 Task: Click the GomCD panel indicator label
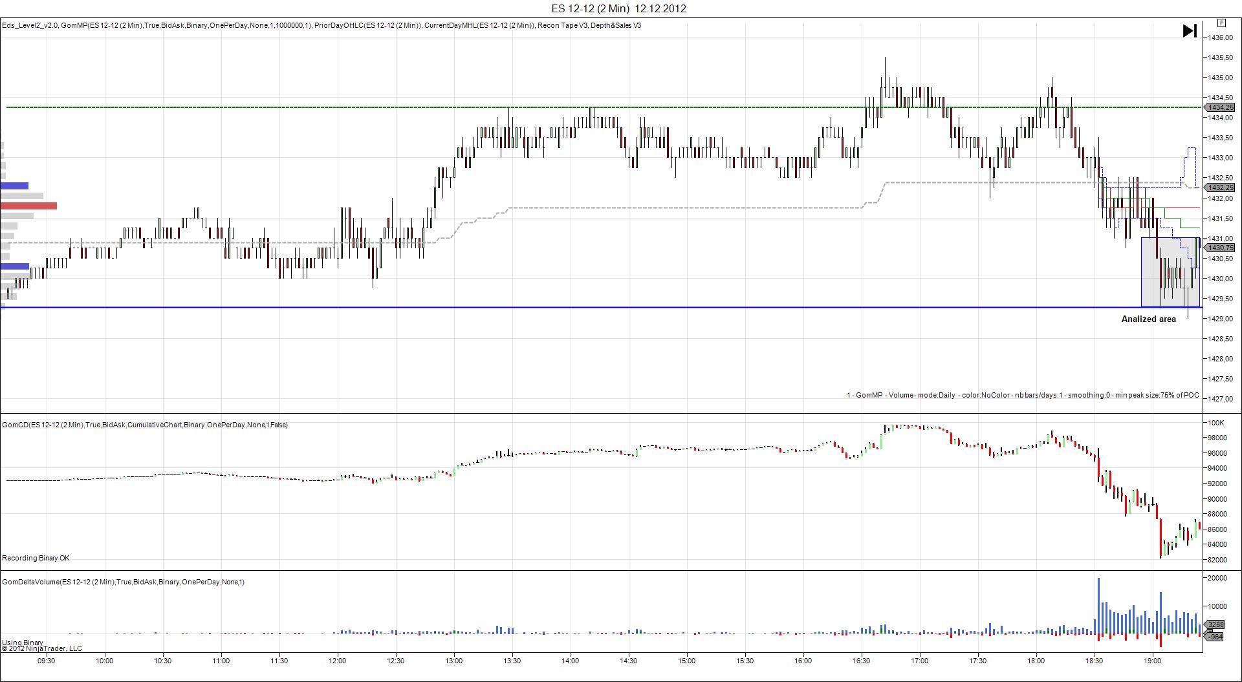(x=145, y=425)
